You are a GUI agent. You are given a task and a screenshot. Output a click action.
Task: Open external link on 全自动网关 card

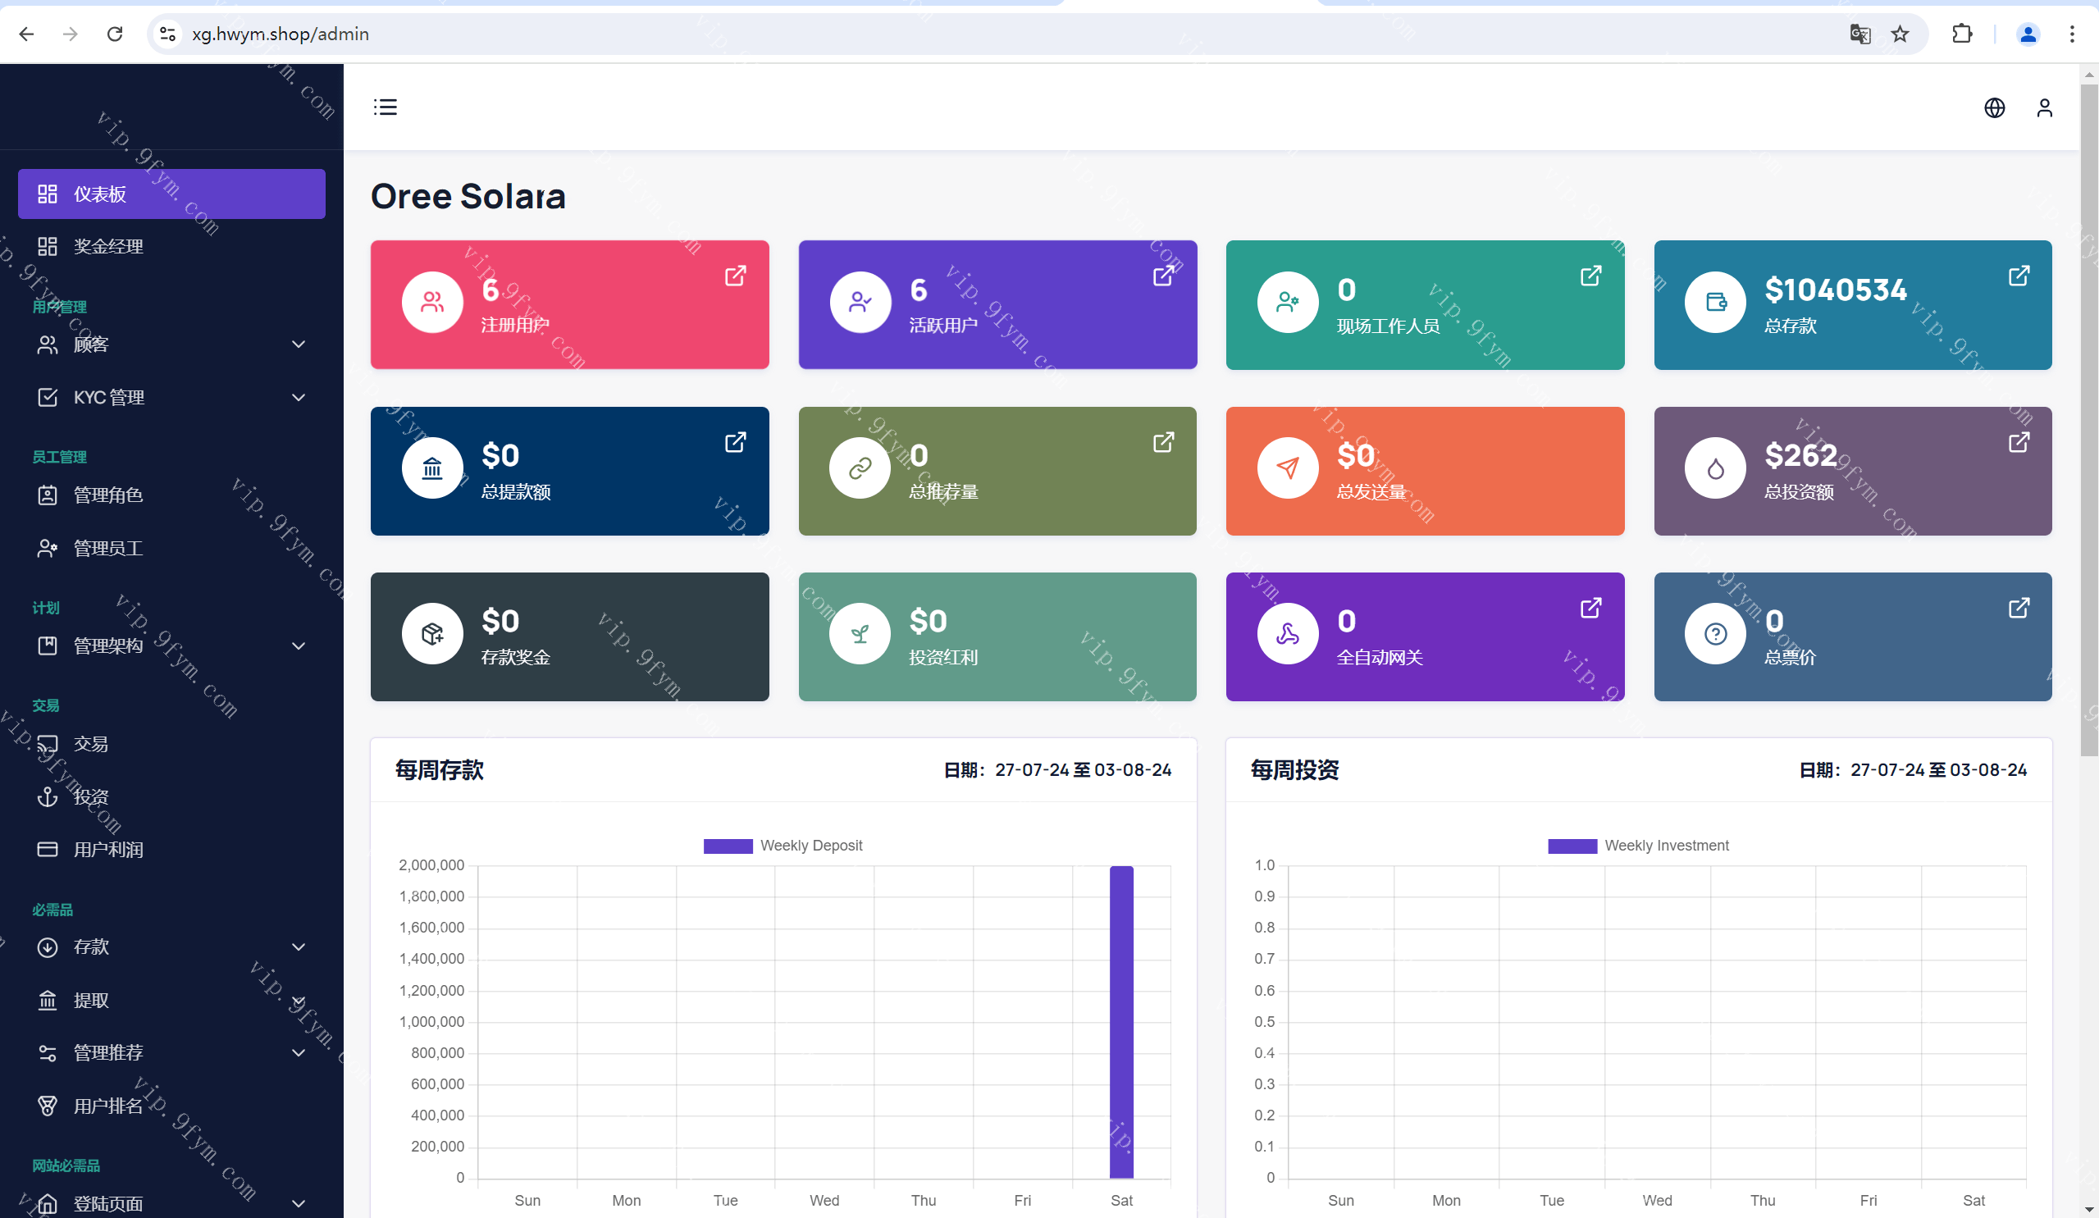click(x=1590, y=608)
